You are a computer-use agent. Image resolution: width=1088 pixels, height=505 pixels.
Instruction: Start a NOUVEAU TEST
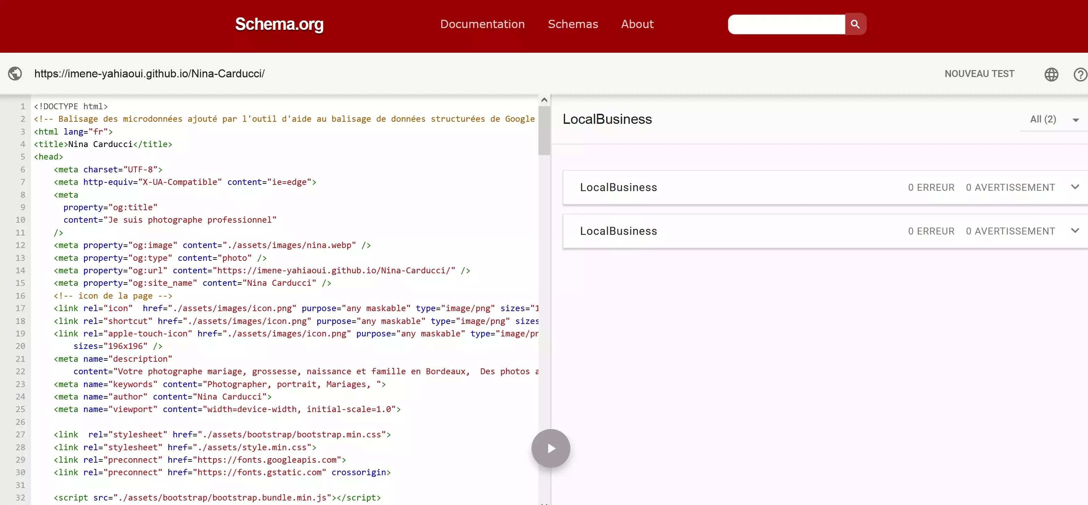click(979, 74)
